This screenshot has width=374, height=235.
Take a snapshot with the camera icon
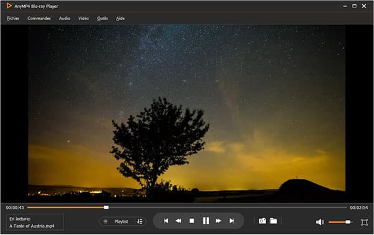pos(262,221)
